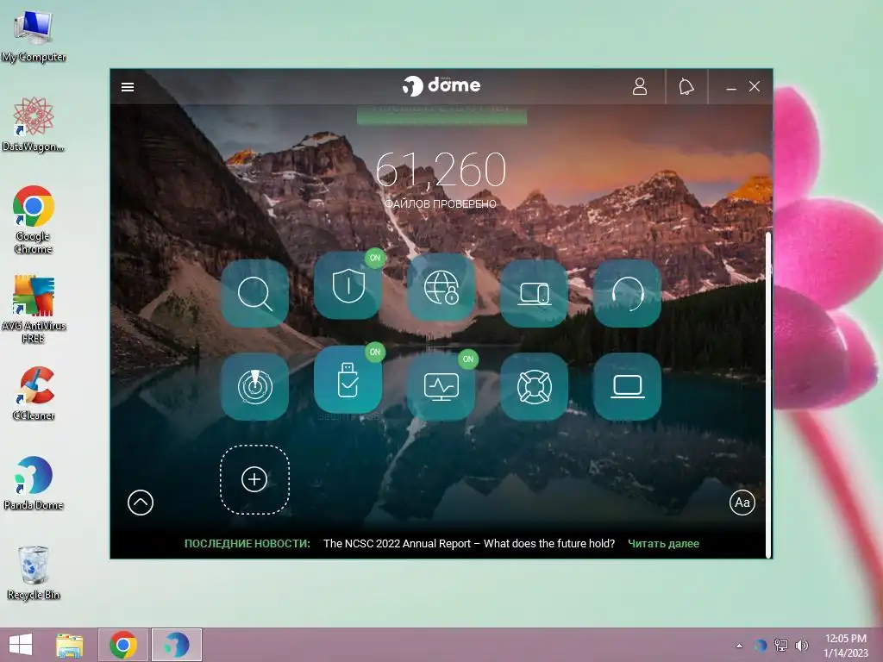Open the Wi-Fi protection radar tile
The image size is (883, 662).
pyautogui.click(x=254, y=387)
